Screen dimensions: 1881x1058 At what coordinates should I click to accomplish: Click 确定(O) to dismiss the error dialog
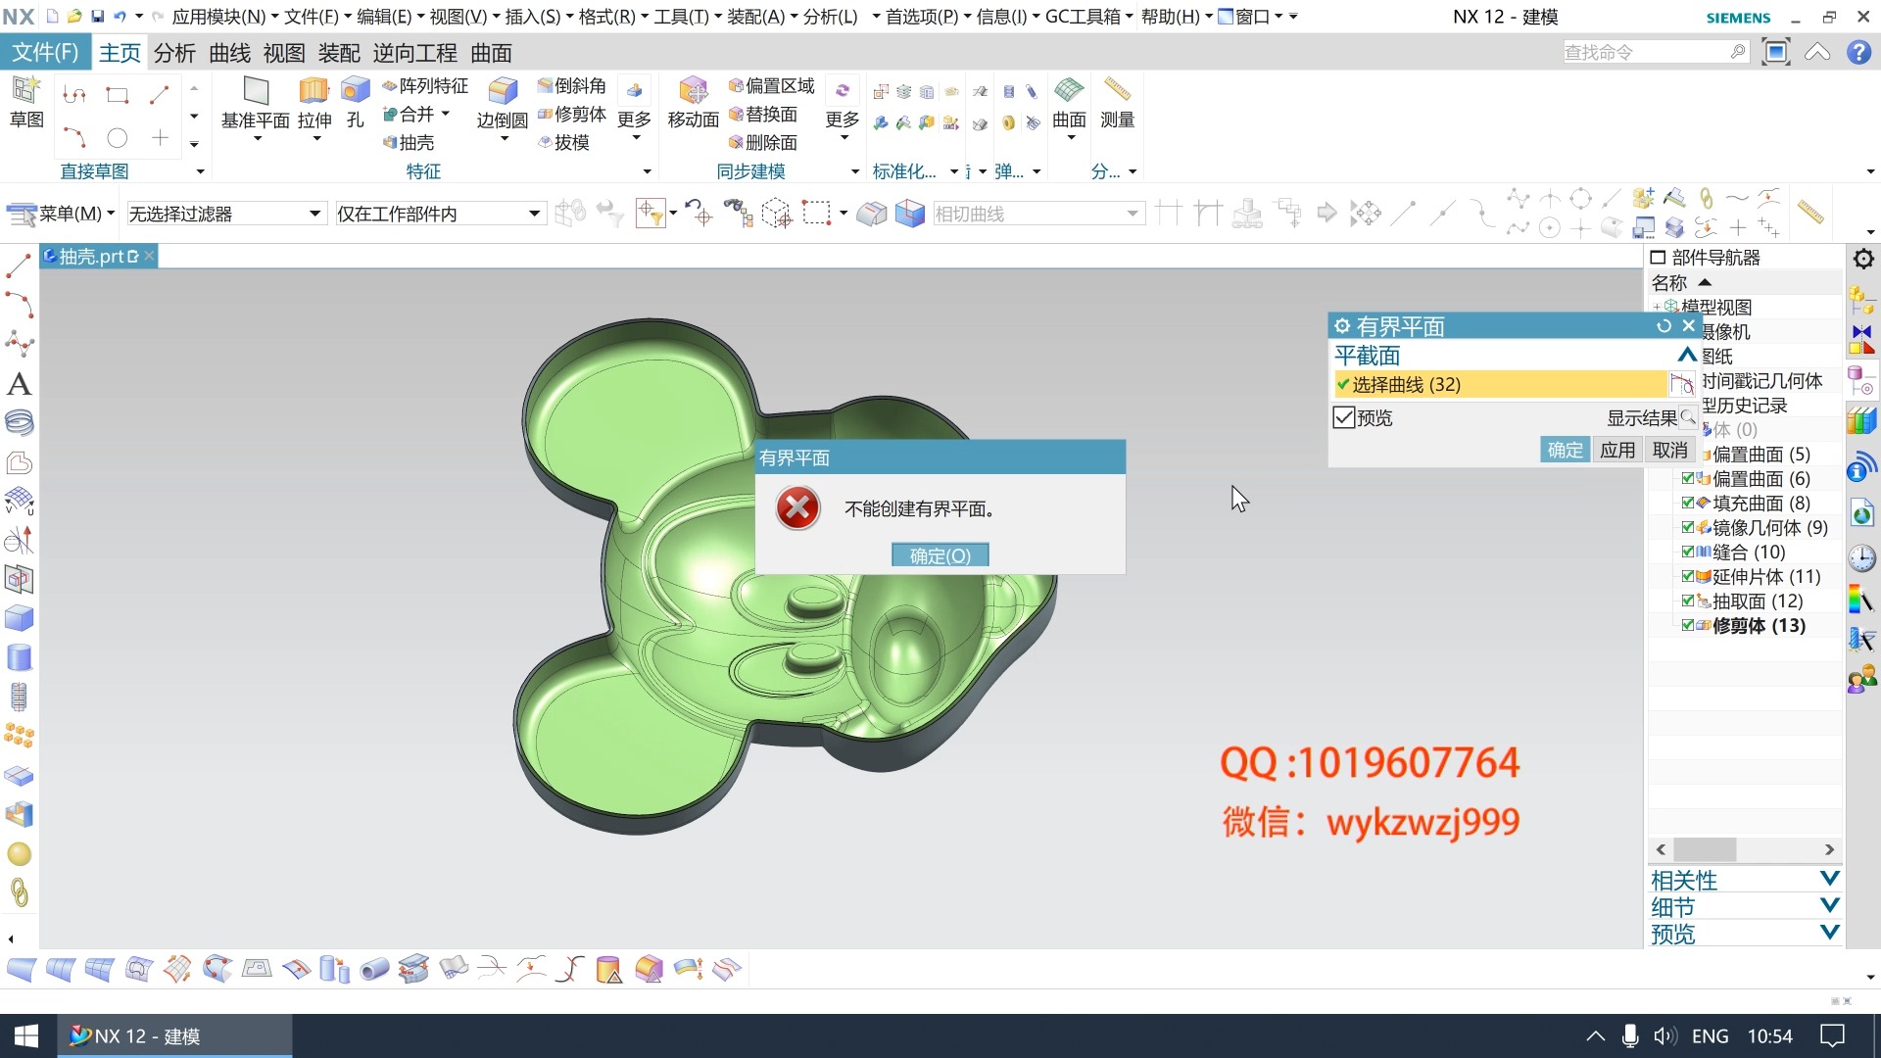[939, 554]
